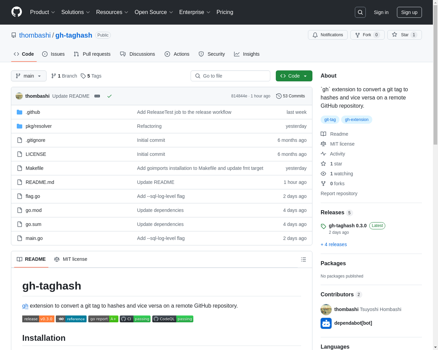Image resolution: width=438 pixels, height=350 pixels.
Task: Open the thombashi owner link
Action: (x=35, y=35)
